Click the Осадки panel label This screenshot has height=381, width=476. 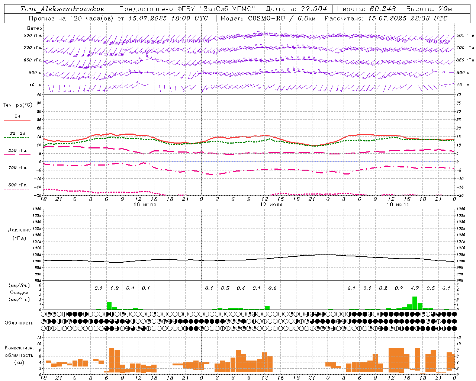tap(19, 292)
